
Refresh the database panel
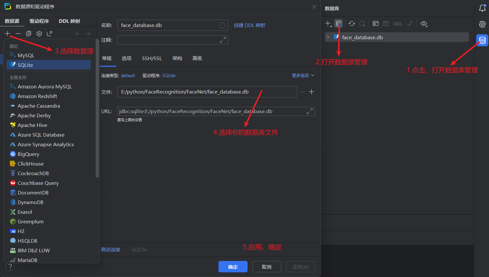(x=352, y=23)
